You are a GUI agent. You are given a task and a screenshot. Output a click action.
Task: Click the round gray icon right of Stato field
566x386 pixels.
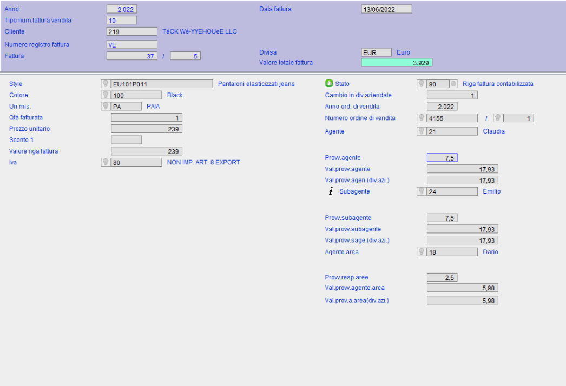(453, 84)
